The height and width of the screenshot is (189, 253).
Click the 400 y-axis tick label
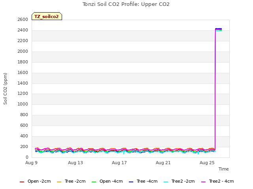click(x=24, y=136)
